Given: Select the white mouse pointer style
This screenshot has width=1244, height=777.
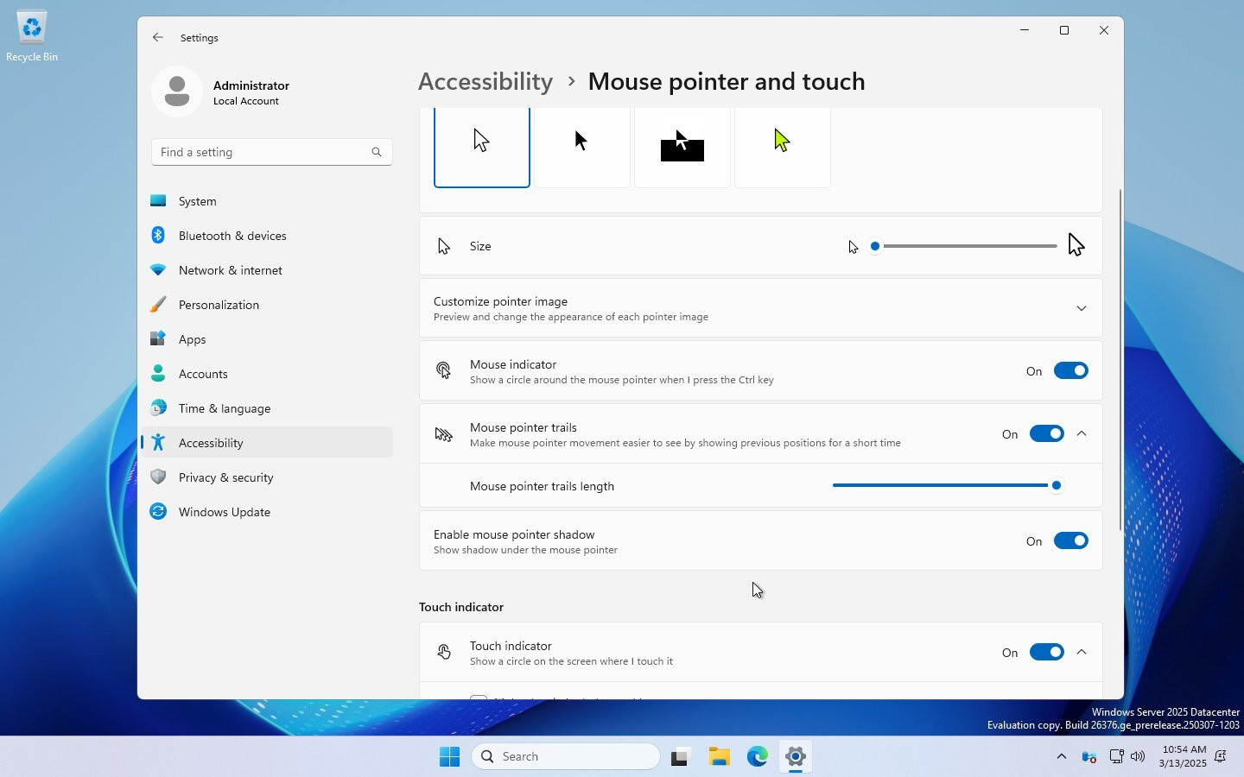Looking at the screenshot, I should pos(481,144).
